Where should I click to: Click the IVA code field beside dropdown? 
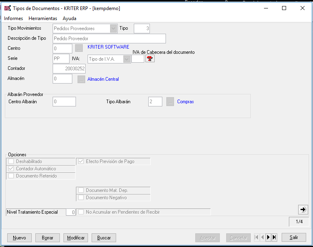click(x=138, y=59)
